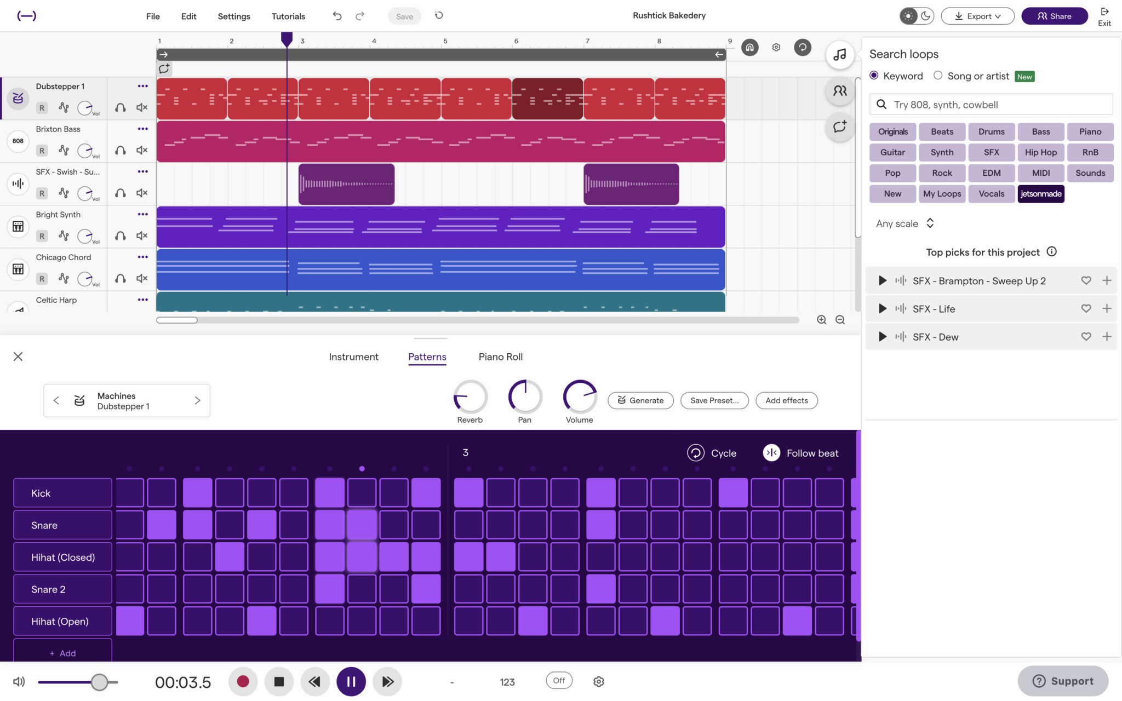Switch to the Piano Roll tab

tap(500, 357)
